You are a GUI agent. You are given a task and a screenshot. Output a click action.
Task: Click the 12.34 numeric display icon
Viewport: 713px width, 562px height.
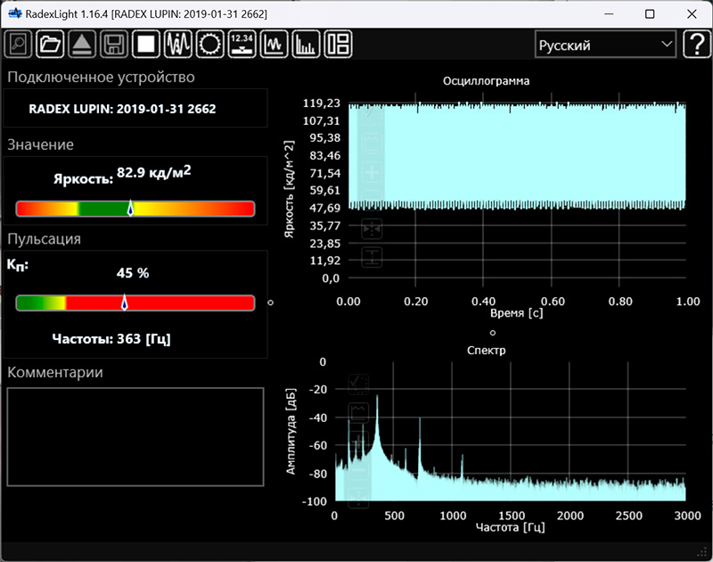(x=242, y=44)
